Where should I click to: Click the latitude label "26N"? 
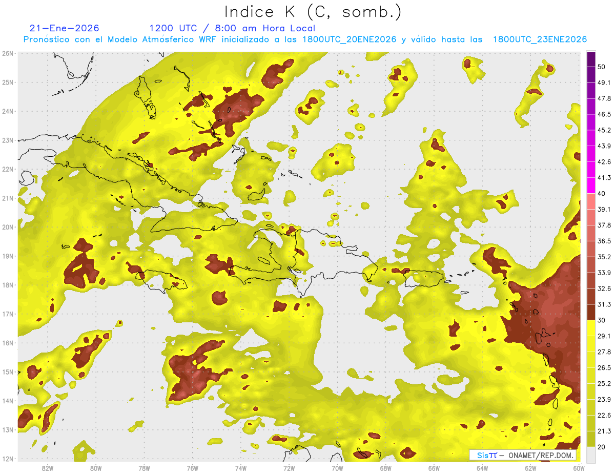point(8,53)
